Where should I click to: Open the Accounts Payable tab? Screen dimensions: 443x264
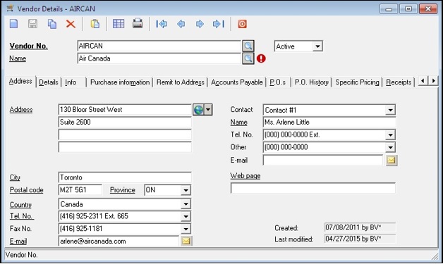[237, 82]
